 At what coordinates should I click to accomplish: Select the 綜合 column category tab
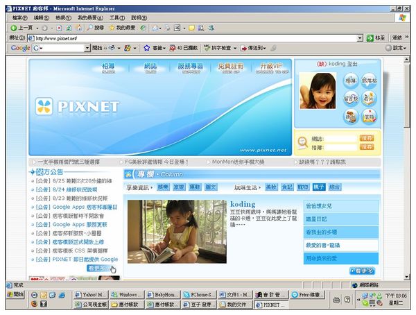pos(334,187)
